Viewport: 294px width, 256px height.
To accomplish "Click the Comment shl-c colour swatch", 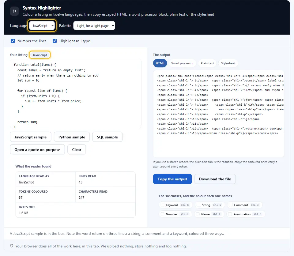I will tap(231, 205).
